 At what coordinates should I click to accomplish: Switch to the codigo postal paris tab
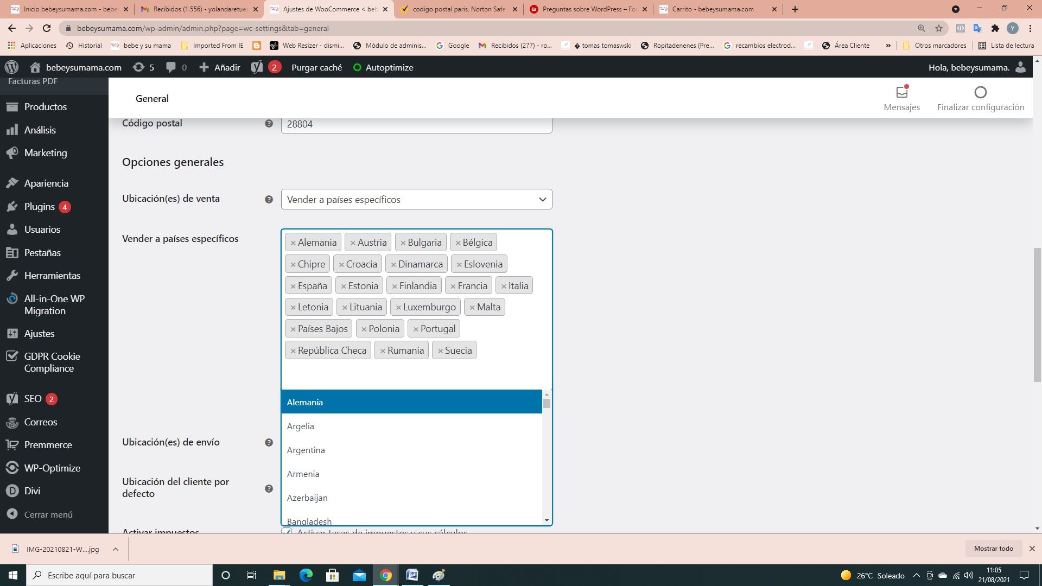coord(459,9)
